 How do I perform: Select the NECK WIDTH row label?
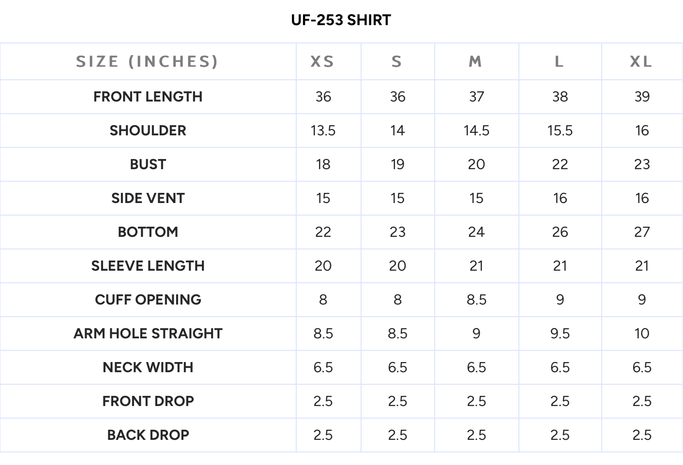click(x=148, y=367)
